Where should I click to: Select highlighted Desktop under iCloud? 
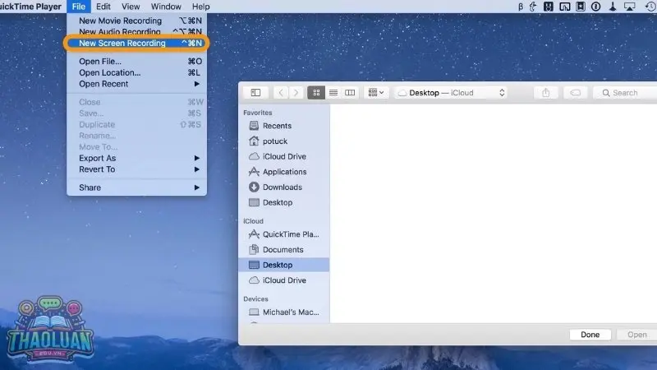point(283,265)
